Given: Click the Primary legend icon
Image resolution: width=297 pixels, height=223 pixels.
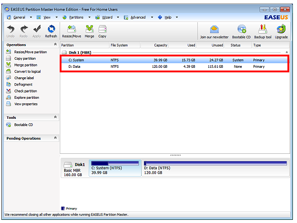Looking at the screenshot, I should tap(63, 208).
